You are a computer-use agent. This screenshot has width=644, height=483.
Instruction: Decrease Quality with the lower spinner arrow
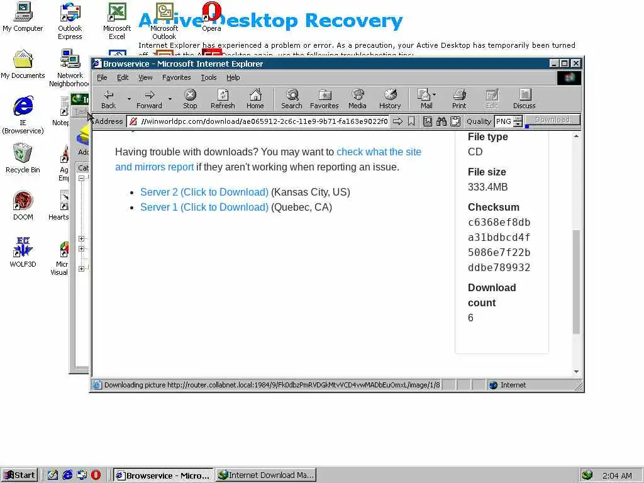[x=518, y=124]
